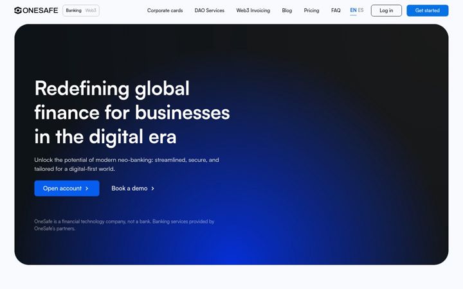Click the Book a demo link
The height and width of the screenshot is (289, 463).
pos(132,188)
